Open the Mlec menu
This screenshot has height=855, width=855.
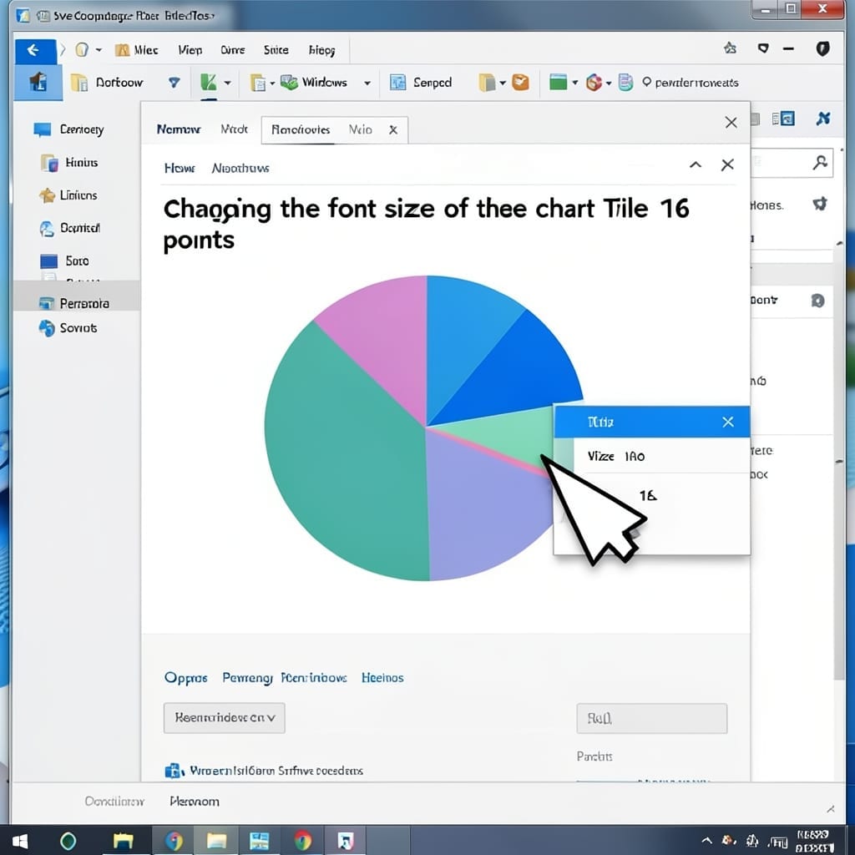145,50
